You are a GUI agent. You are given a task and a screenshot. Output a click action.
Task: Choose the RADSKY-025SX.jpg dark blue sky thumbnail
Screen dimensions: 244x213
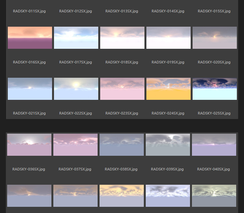215,89
